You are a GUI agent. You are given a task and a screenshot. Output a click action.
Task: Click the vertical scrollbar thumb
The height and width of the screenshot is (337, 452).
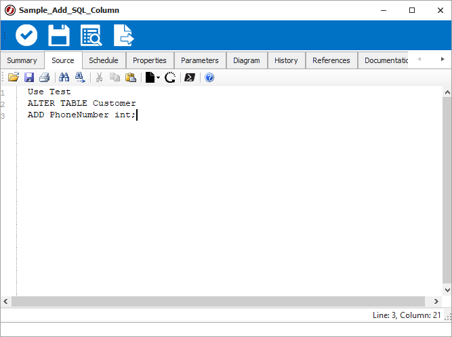coord(447,191)
